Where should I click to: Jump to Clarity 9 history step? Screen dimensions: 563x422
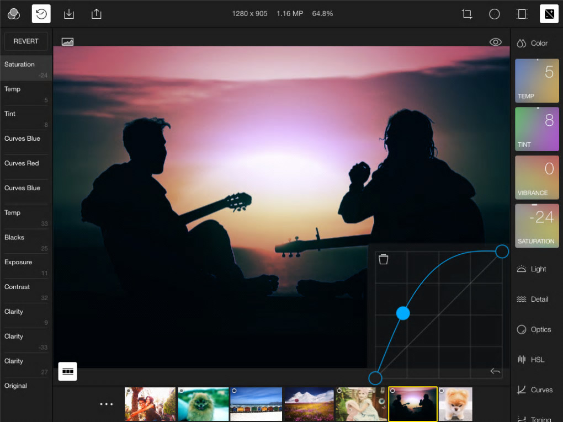[x=26, y=316]
